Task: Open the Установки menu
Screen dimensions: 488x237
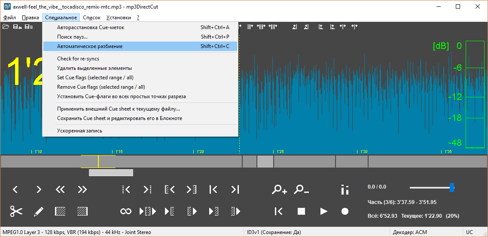Action: (119, 18)
